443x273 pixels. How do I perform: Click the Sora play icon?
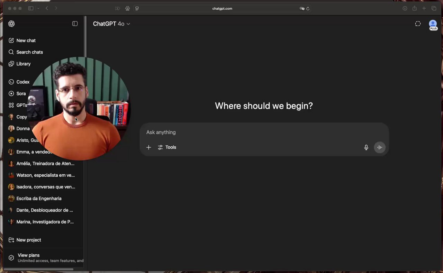click(x=11, y=94)
